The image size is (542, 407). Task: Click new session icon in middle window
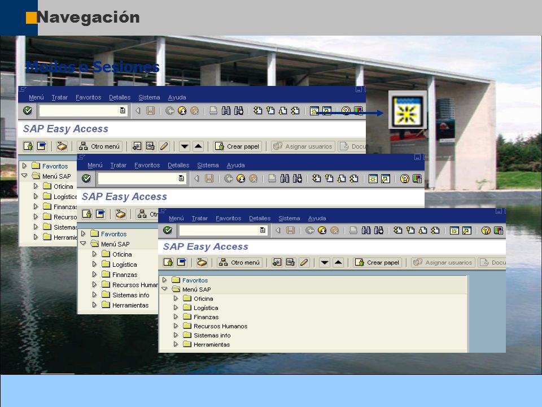[373, 179]
